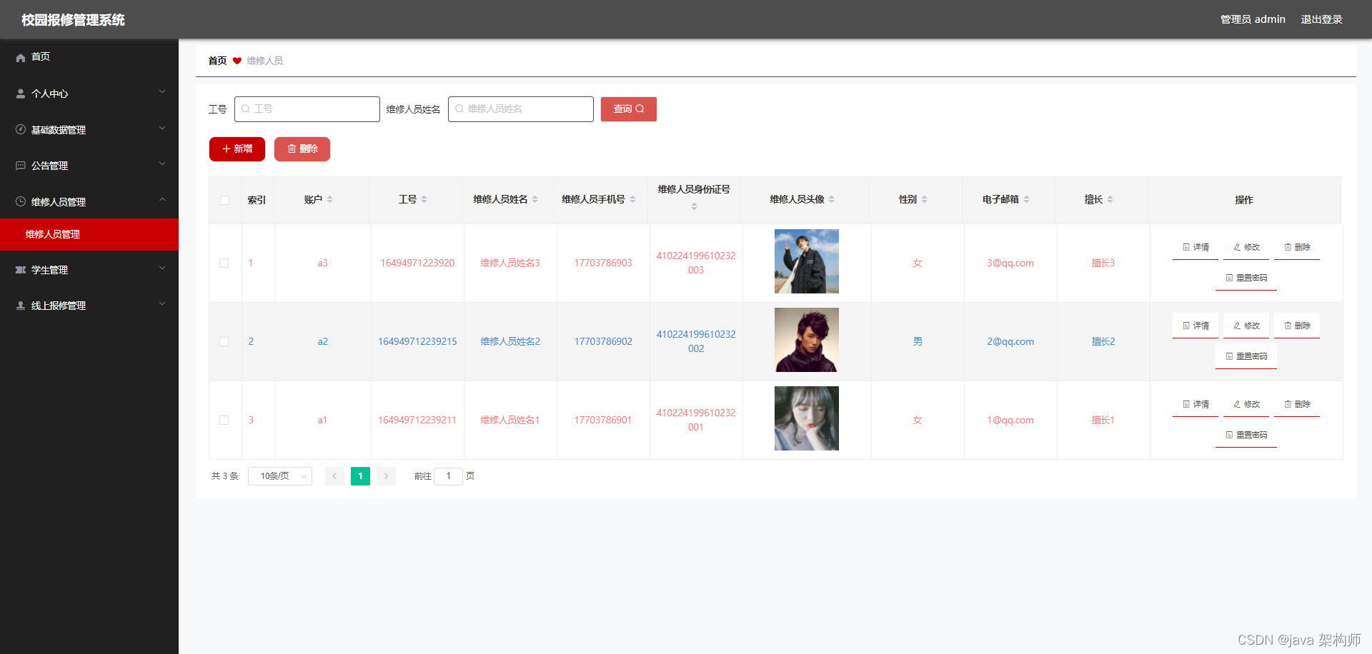
Task: Click 退出登录 to log out
Action: pyautogui.click(x=1321, y=19)
